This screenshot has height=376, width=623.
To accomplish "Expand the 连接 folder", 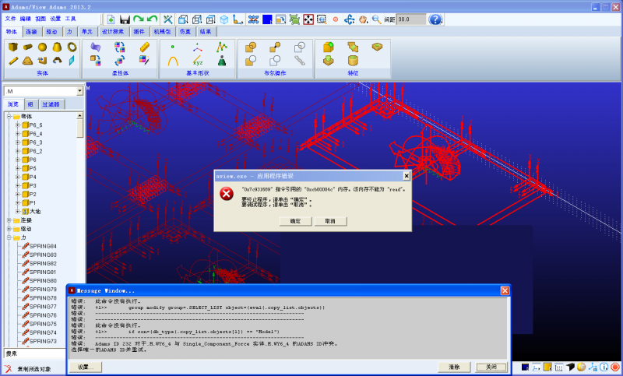I will [9, 220].
